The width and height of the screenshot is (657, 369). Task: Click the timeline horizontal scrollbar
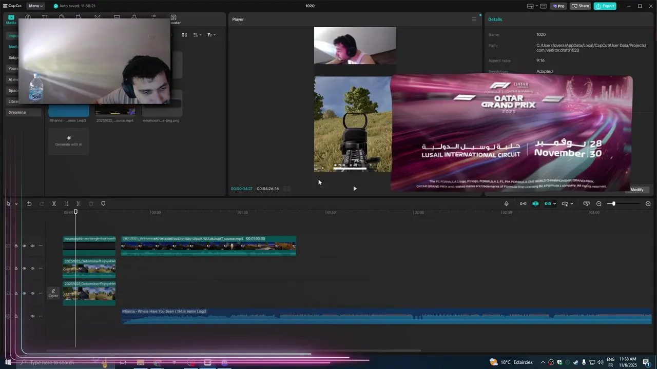pos(234,351)
